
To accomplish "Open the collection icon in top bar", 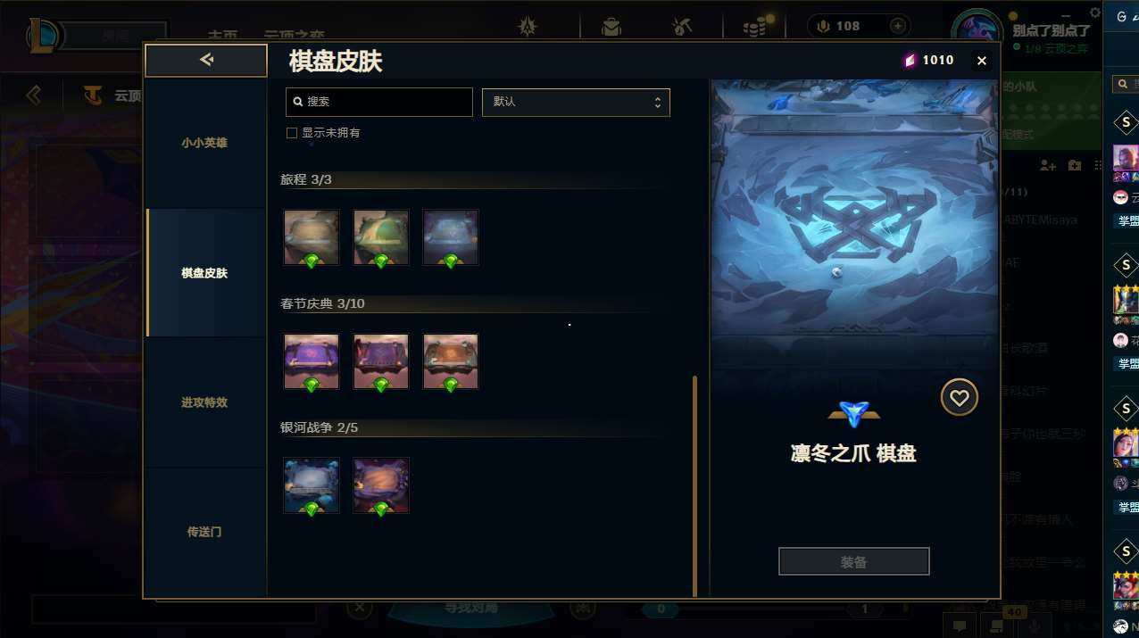I will 611,27.
